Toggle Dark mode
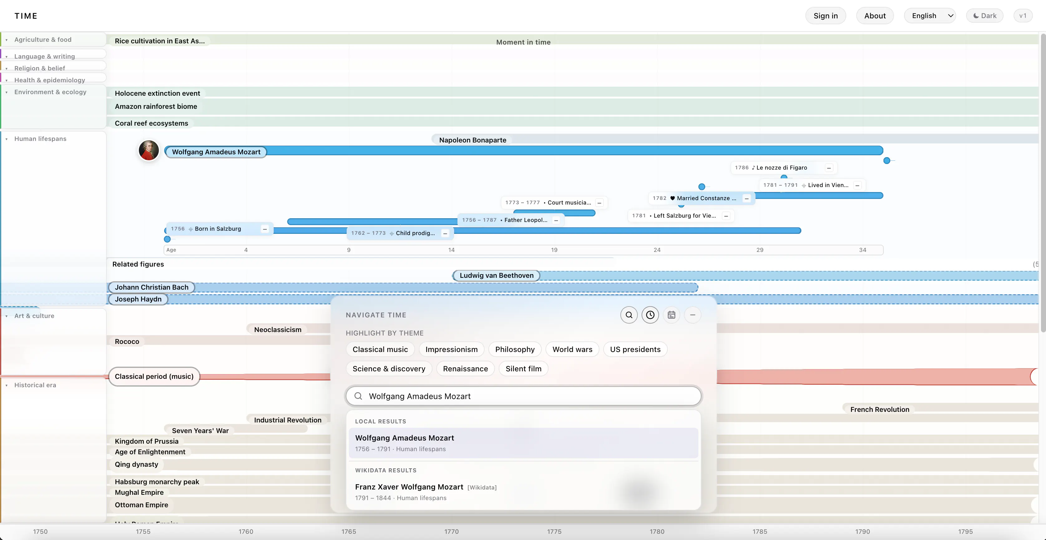The image size is (1046, 540). click(x=985, y=16)
